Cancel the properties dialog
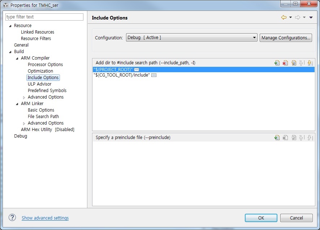This screenshot has width=320, height=230. (x=296, y=218)
